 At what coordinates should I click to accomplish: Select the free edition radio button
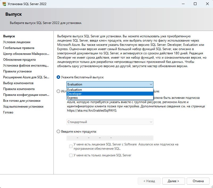[58, 77]
